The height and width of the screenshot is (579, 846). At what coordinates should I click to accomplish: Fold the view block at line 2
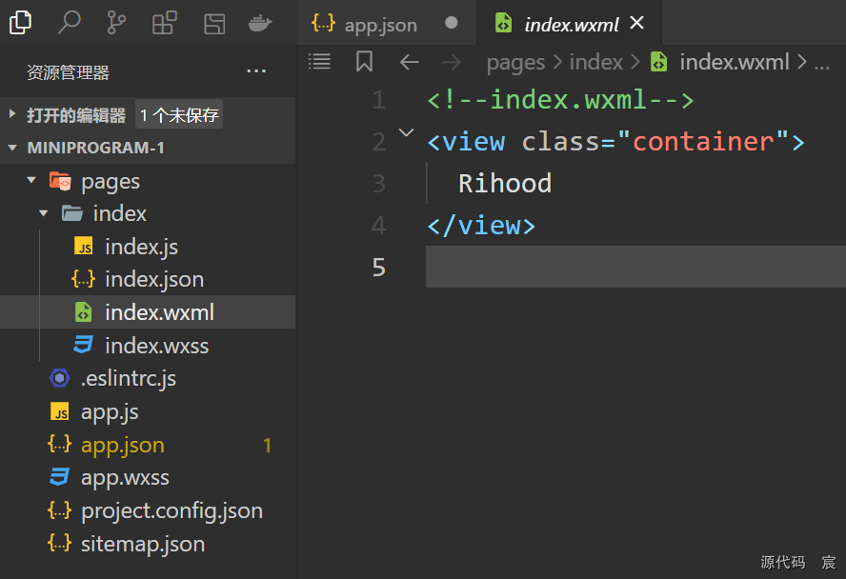(406, 132)
